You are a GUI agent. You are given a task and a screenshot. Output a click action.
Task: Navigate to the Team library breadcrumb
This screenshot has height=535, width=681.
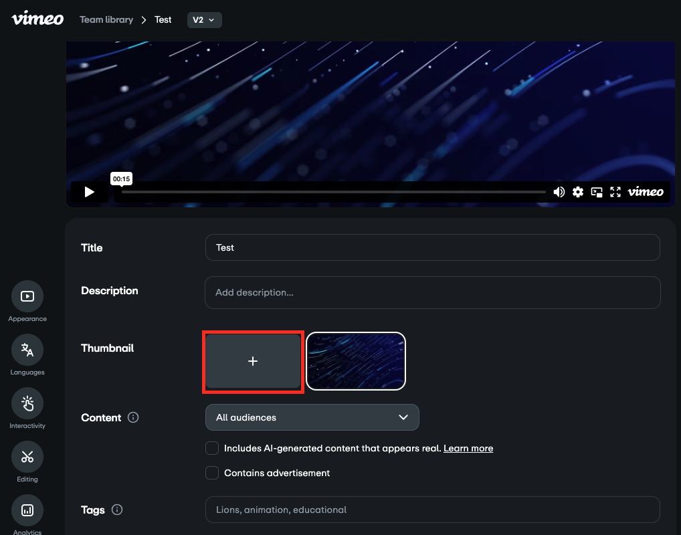106,19
